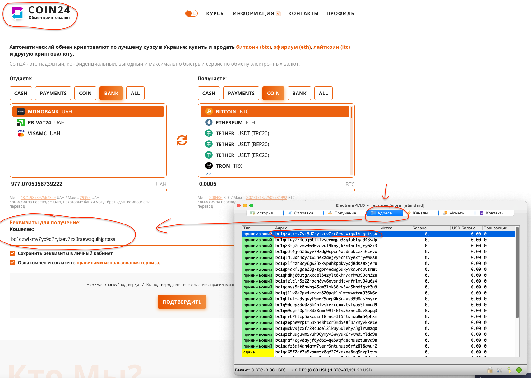The height and width of the screenshot is (378, 531).
Task: Uncheck save requisites to personal cabinet
Action: coord(12,253)
